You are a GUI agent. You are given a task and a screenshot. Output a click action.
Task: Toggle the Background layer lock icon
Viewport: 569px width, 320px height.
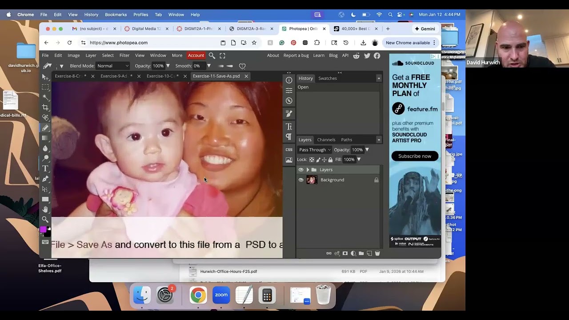(x=377, y=180)
